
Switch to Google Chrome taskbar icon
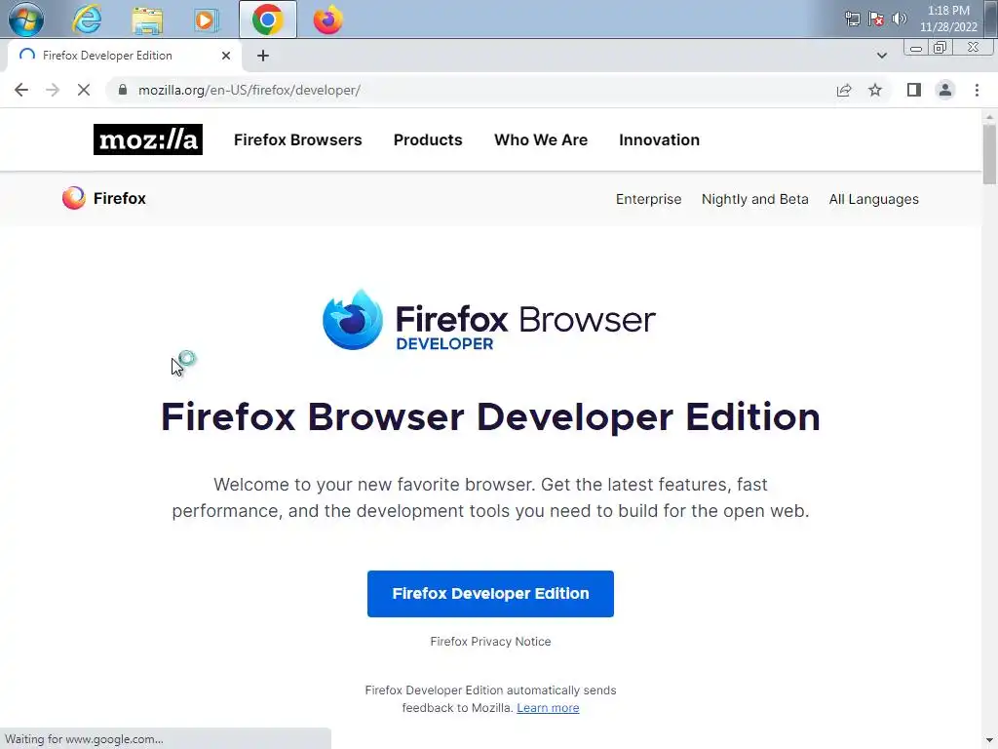[x=267, y=20]
